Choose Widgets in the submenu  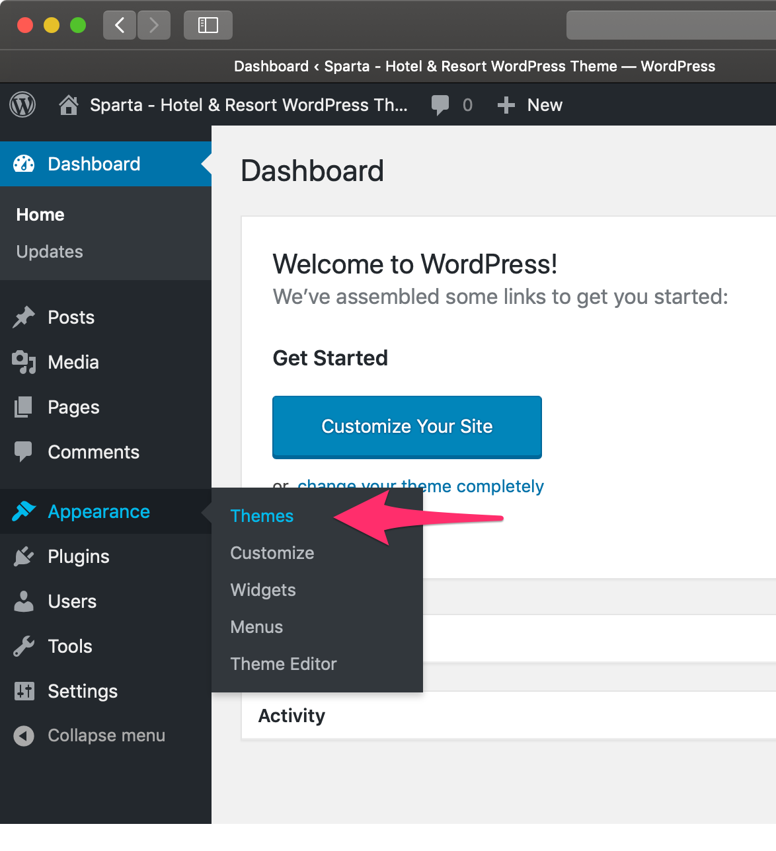click(263, 590)
